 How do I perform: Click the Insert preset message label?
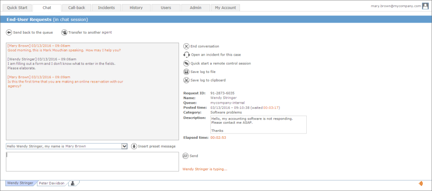click(157, 146)
